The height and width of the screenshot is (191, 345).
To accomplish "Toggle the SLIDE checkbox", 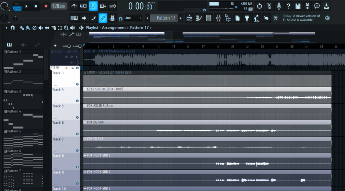I will 80,46.
